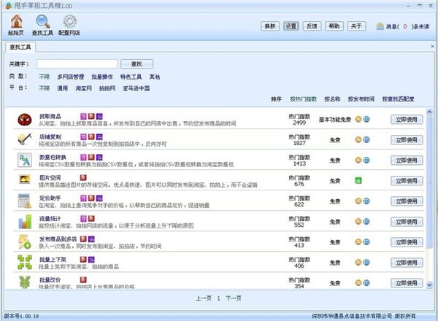
Task: Filter platform by 淘宝网
Action: pyautogui.click(x=83, y=88)
